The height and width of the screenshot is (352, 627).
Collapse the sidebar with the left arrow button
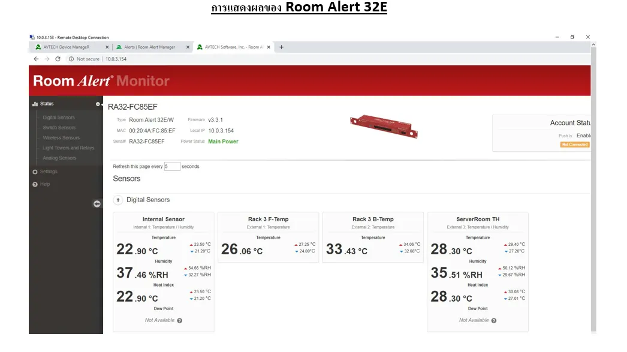97,204
